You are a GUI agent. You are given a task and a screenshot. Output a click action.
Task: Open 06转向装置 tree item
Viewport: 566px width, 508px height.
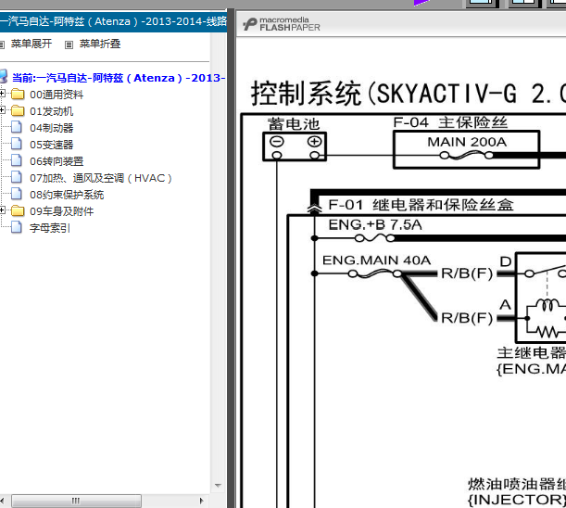[57, 161]
